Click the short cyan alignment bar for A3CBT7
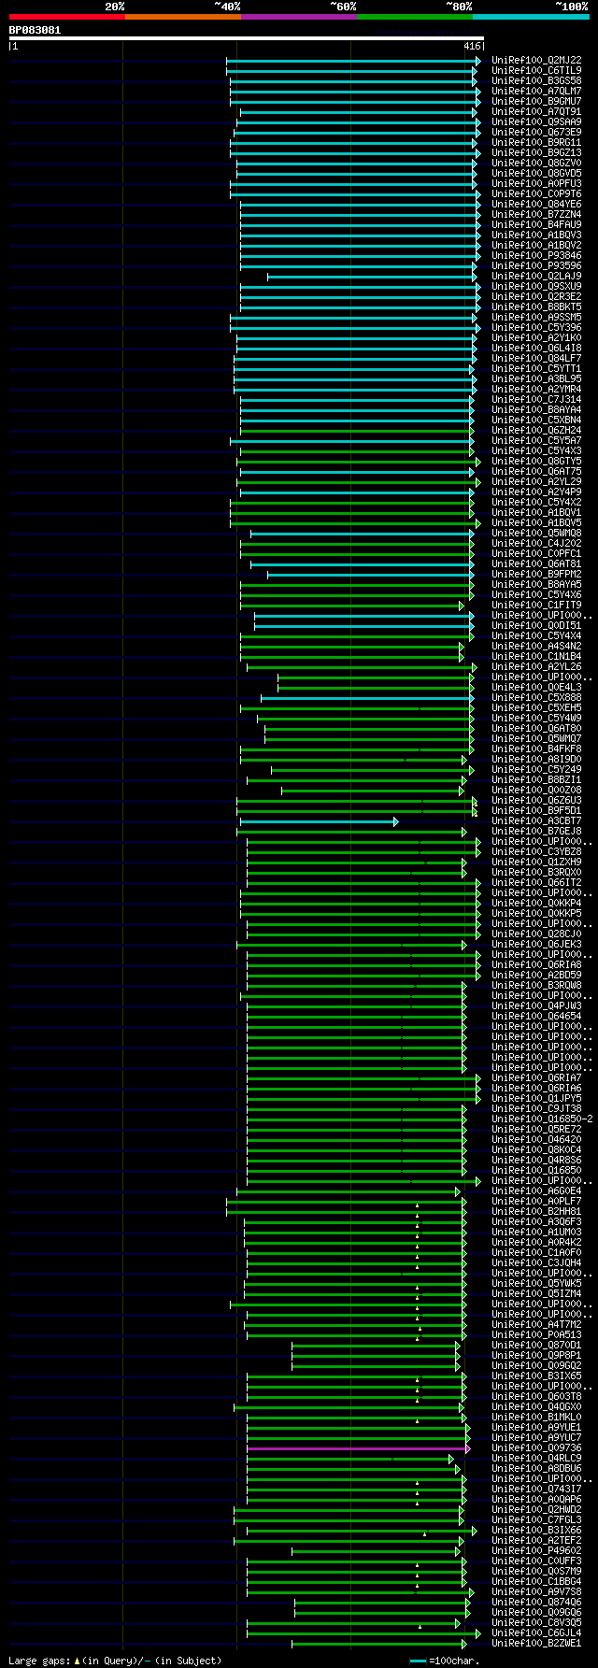 click(x=319, y=821)
